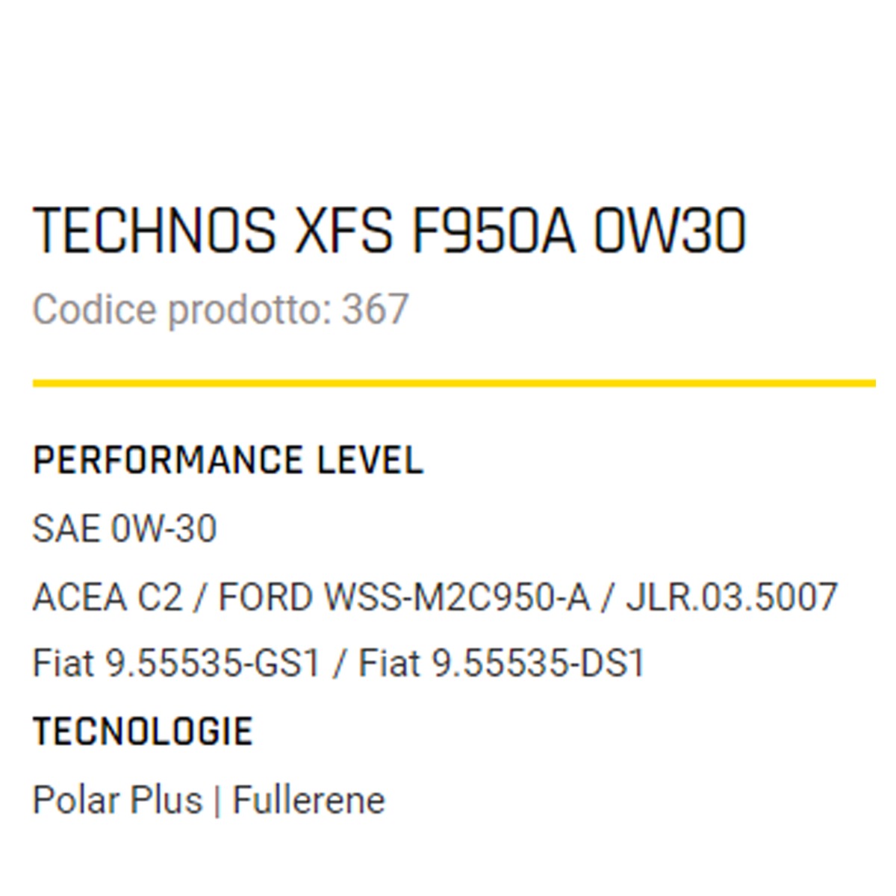The height and width of the screenshot is (896, 896).
Task: Click the ACEA C2 specification
Action: point(108,597)
